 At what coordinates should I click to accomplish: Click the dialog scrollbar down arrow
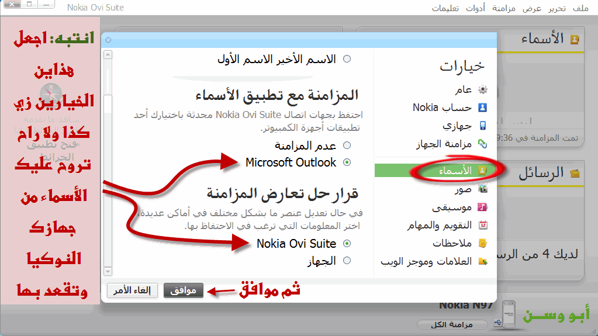point(108,272)
